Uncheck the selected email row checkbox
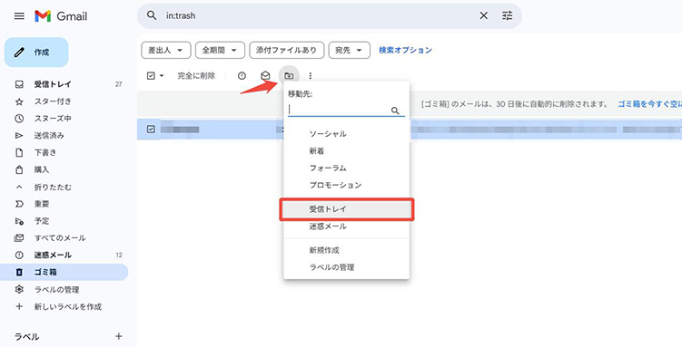The height and width of the screenshot is (347, 682). pyautogui.click(x=151, y=130)
